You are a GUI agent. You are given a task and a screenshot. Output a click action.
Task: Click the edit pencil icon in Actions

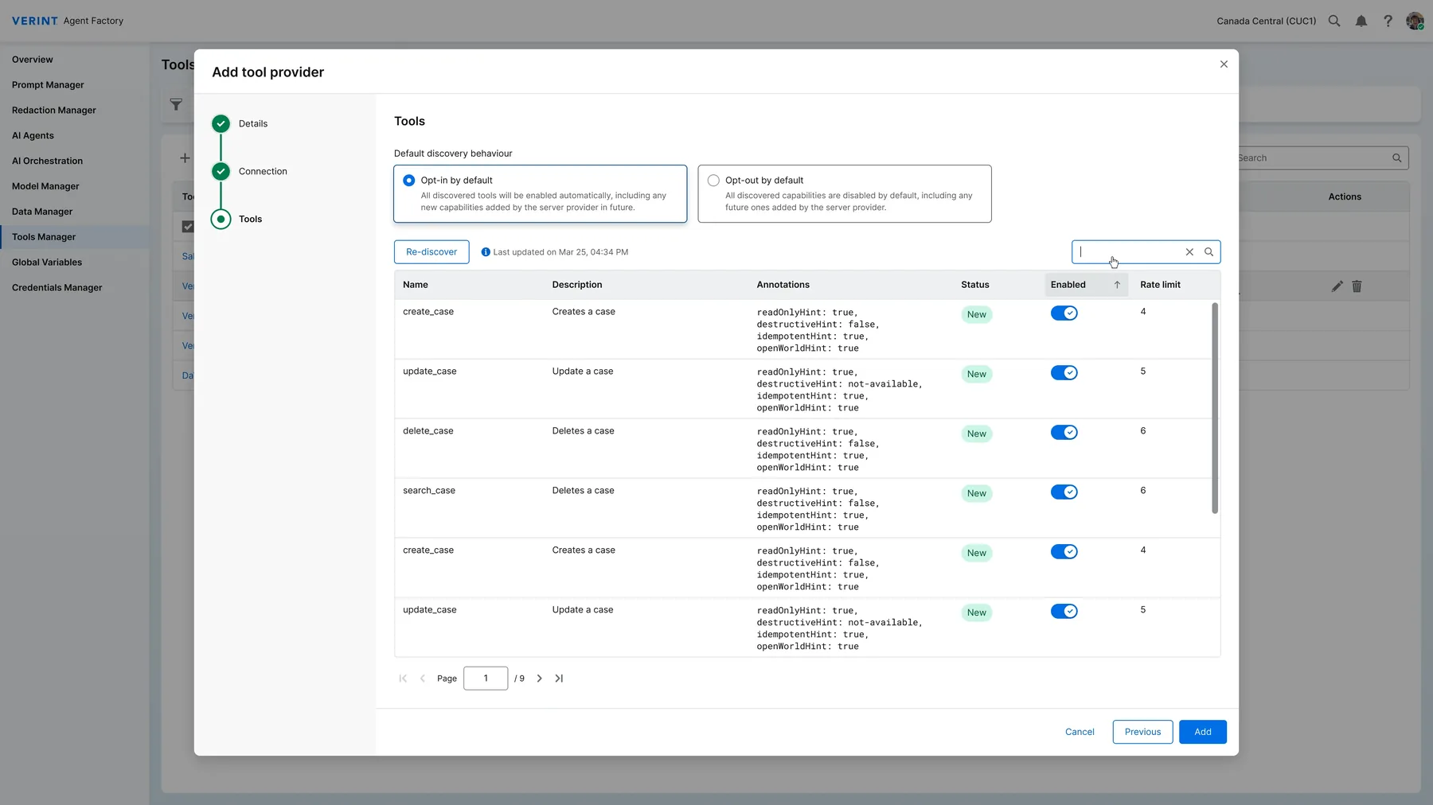coord(1337,286)
